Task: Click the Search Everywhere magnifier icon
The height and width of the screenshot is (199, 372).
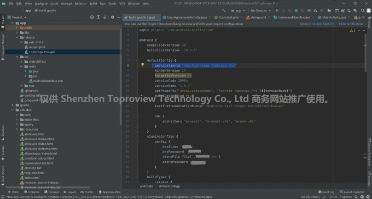Action: 363,10
